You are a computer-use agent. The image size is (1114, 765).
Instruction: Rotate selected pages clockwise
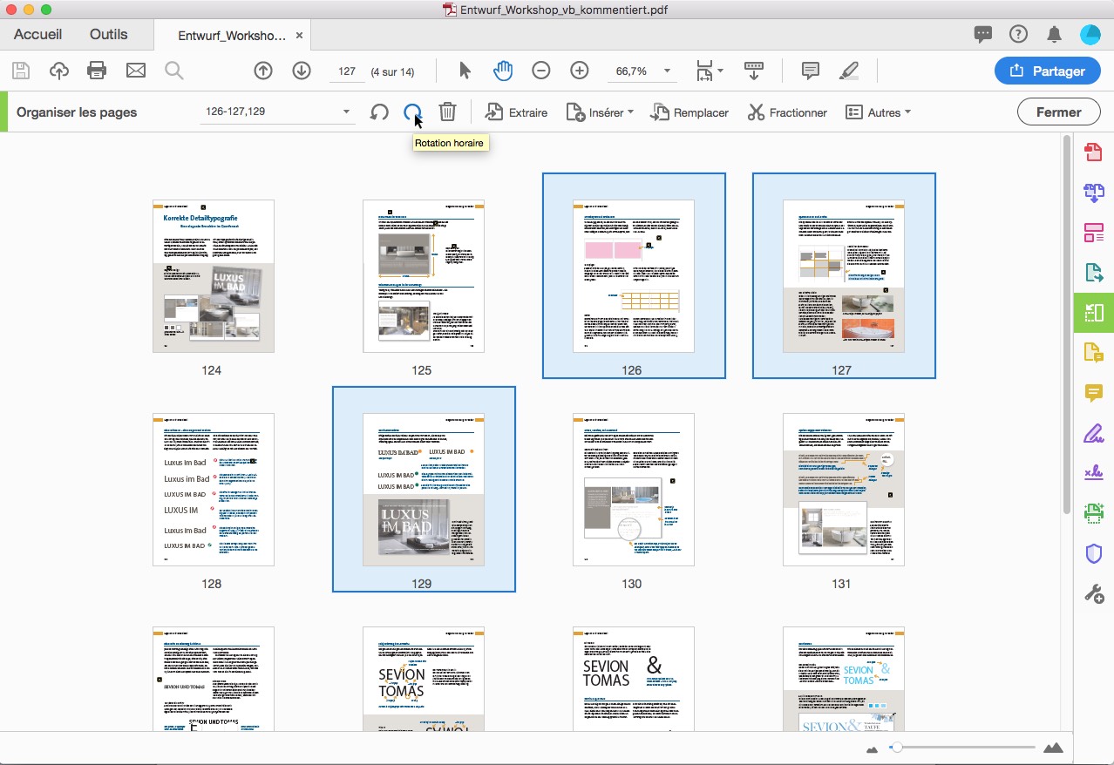[x=412, y=112]
